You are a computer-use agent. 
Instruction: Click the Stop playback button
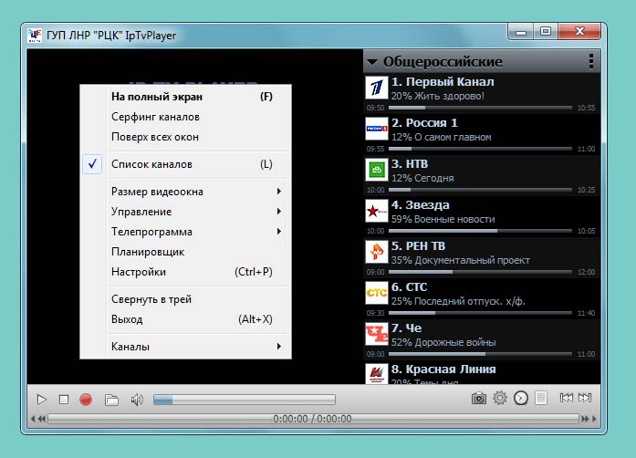pos(64,399)
